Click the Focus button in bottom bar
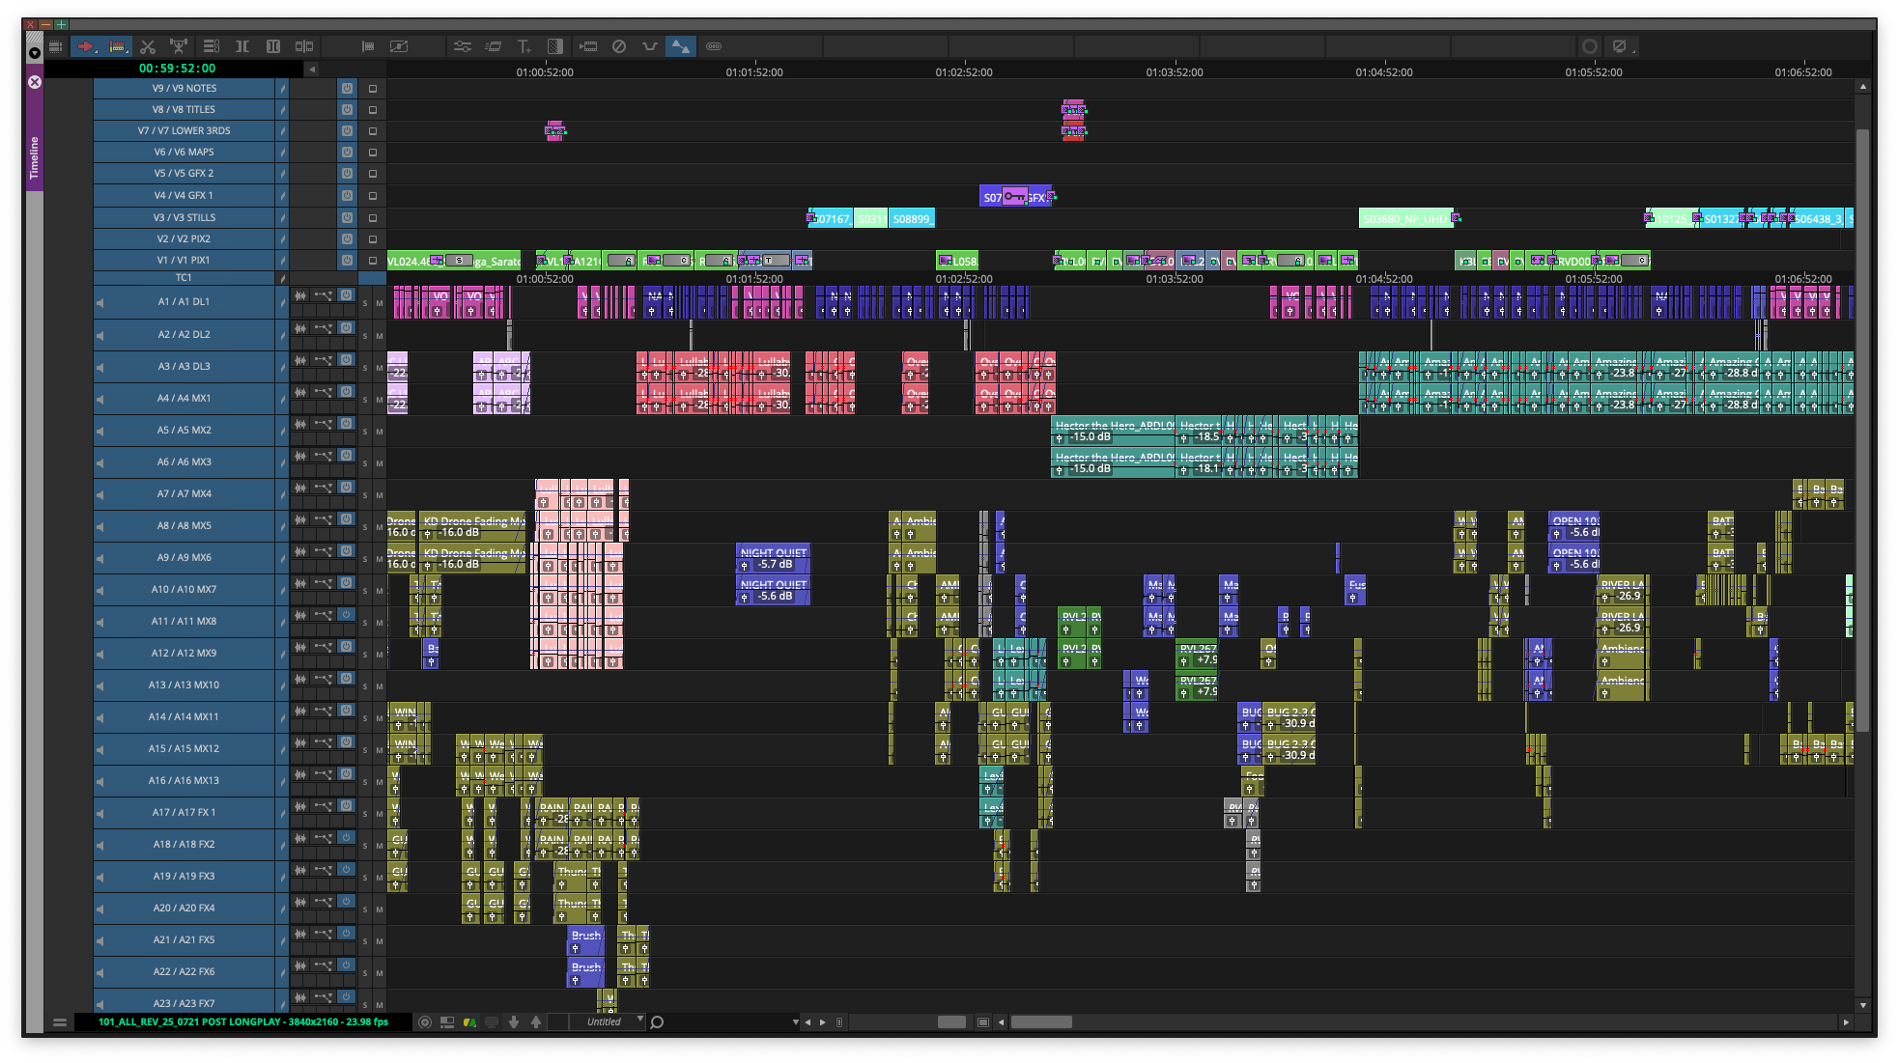 pos(425,1022)
